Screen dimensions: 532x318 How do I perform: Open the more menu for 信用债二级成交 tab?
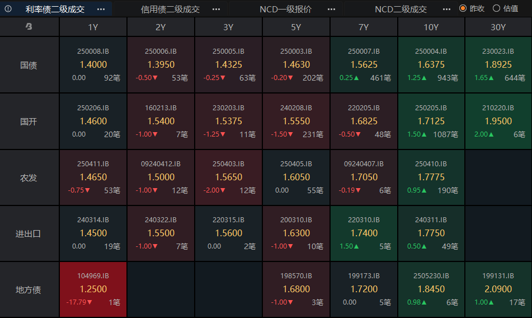click(x=216, y=9)
